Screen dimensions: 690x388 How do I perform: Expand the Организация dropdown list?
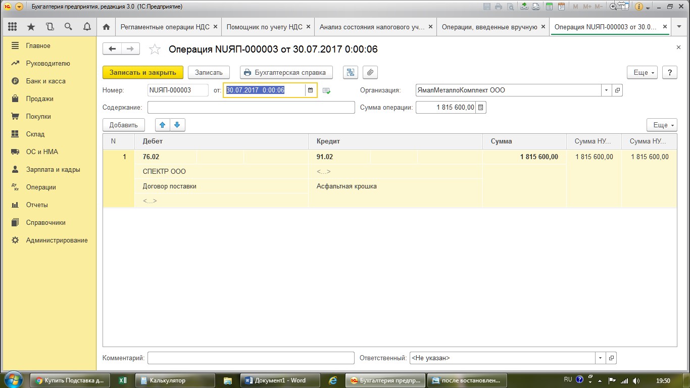(606, 90)
